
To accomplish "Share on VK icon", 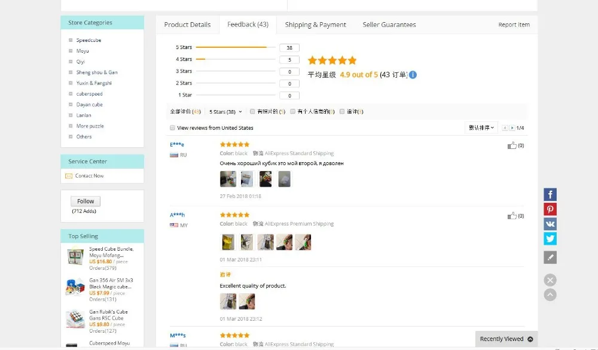I will point(550,224).
